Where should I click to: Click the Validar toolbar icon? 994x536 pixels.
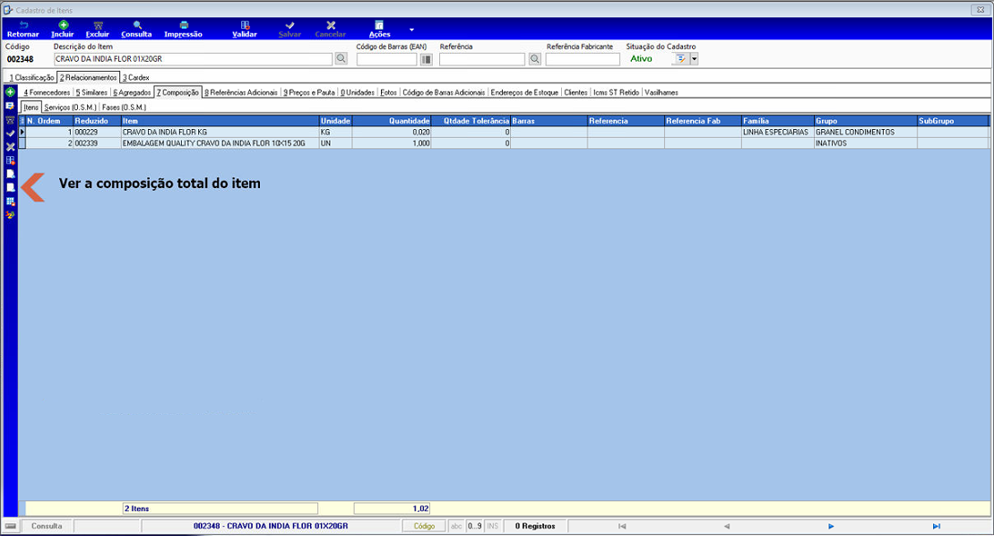point(245,25)
